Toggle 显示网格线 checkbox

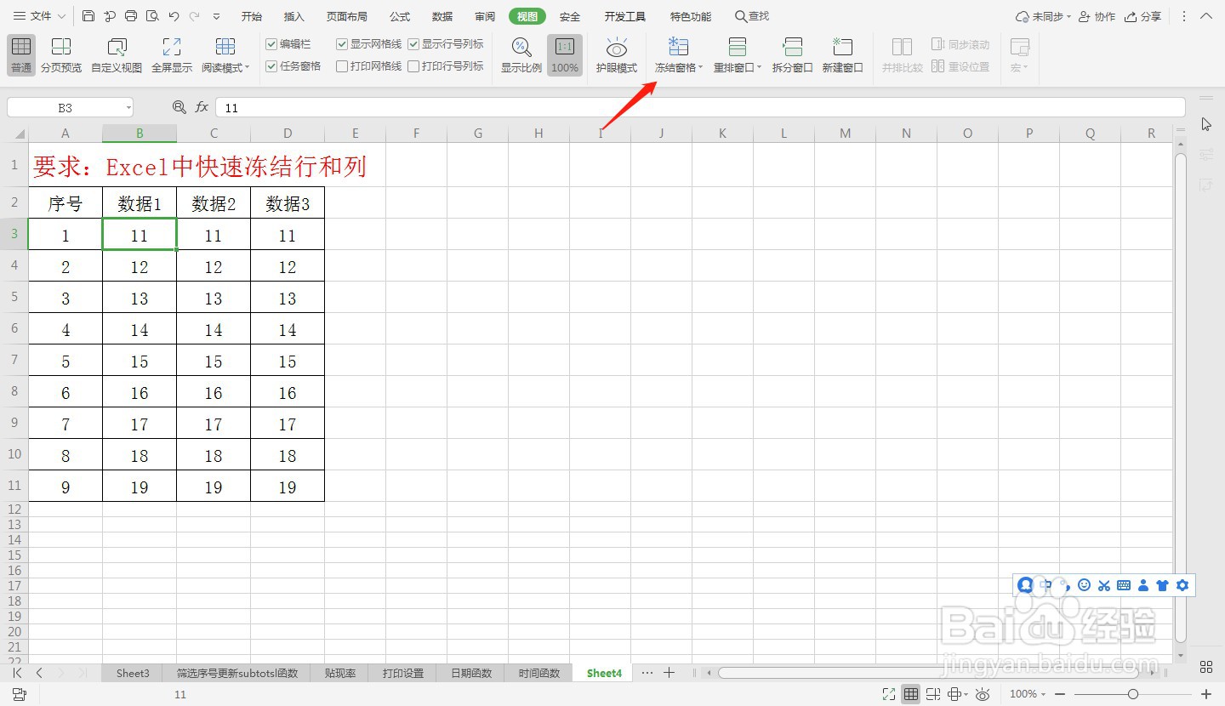342,44
